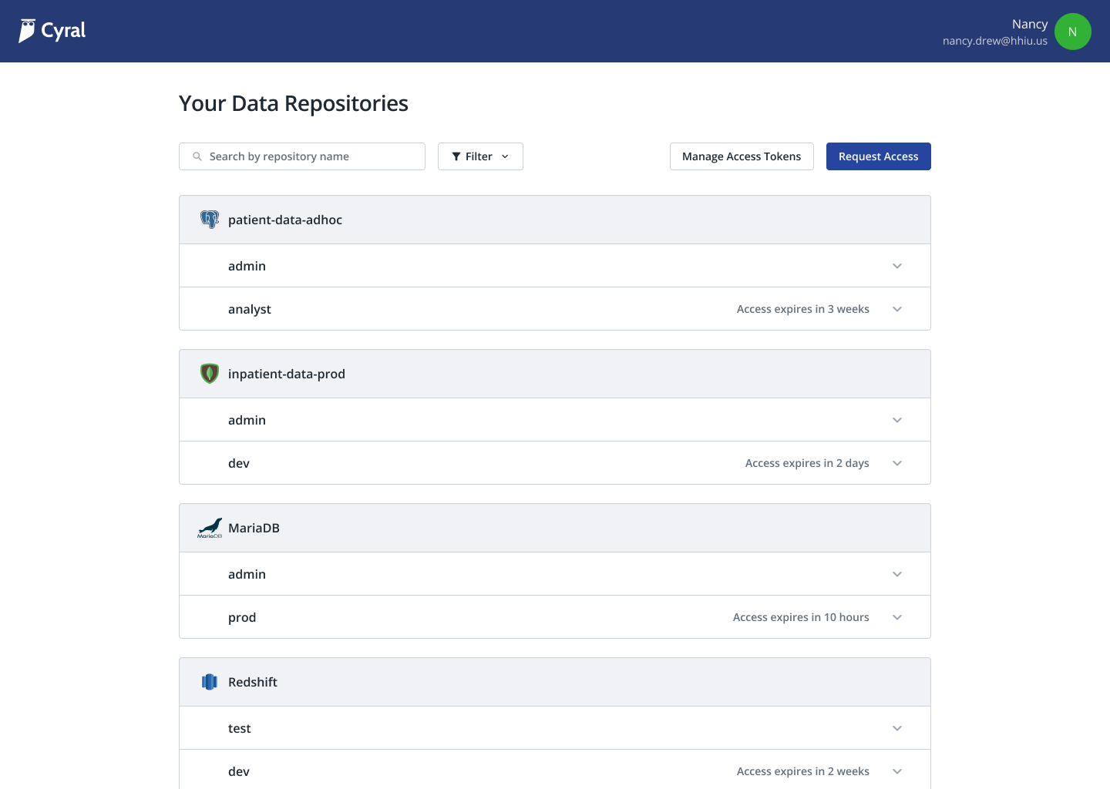
Task: Open Nancy's green user avatar
Action: (1072, 32)
